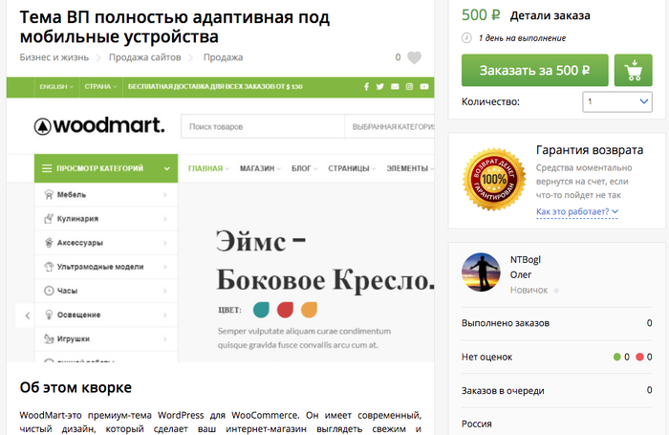Viewport: 669px width, 435px height.
Task: Select the 'Блог' menu item
Action: click(x=304, y=168)
